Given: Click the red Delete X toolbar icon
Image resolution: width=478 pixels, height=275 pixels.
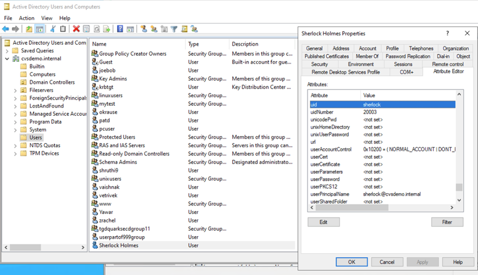Looking at the screenshot, I should click(76, 29).
